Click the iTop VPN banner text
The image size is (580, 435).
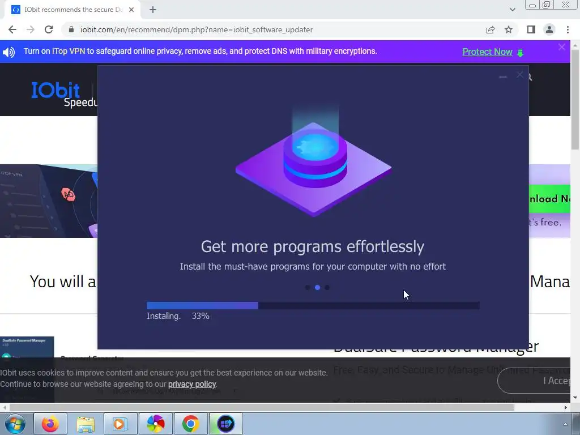(200, 51)
